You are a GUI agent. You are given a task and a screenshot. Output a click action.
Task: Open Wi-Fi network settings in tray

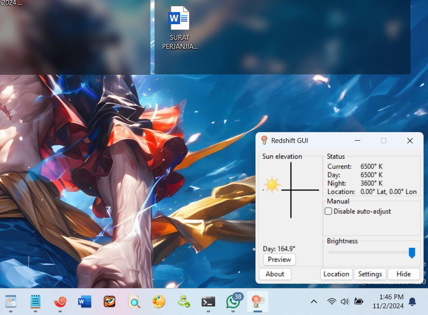[x=331, y=302]
